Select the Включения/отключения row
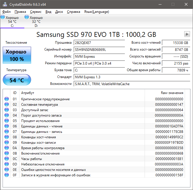This screenshot has height=190, width=193. tap(94, 153)
